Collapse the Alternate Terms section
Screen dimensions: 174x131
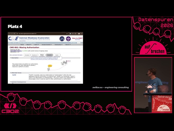(x=11, y=73)
